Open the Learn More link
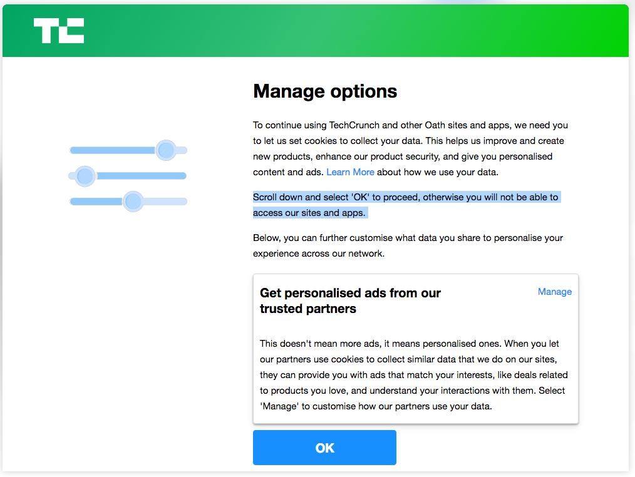The width and height of the screenshot is (635, 477). [x=350, y=172]
